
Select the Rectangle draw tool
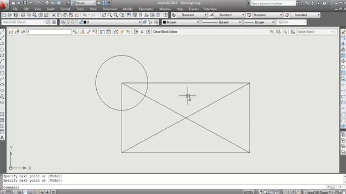(2, 56)
